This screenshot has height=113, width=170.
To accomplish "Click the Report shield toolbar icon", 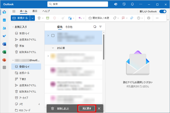I will (x=54, y=18).
